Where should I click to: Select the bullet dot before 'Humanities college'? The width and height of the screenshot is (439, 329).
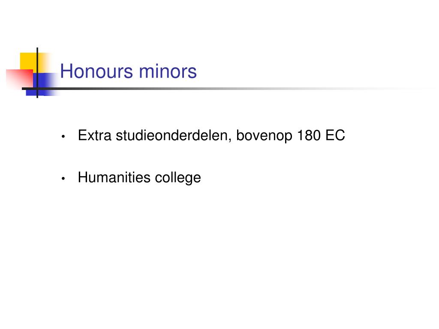(63, 178)
